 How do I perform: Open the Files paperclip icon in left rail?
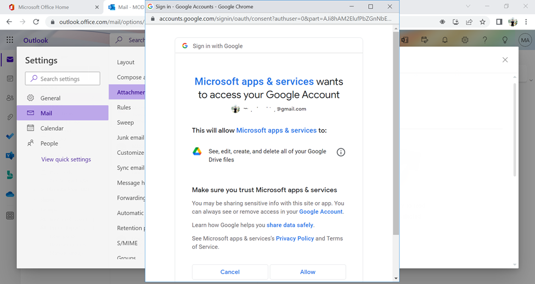[x=10, y=117]
